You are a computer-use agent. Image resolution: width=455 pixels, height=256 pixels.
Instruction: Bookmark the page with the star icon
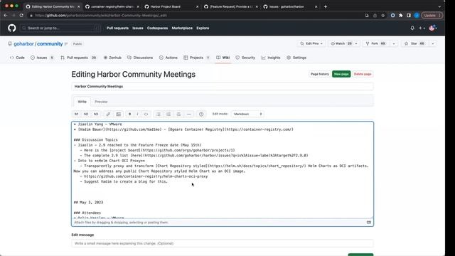(382, 16)
